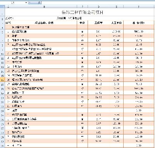Image resolution: width=155 pixels, height=148 pixels.
Task: Select the highlighted row header 16
Action: (x=2, y=80)
